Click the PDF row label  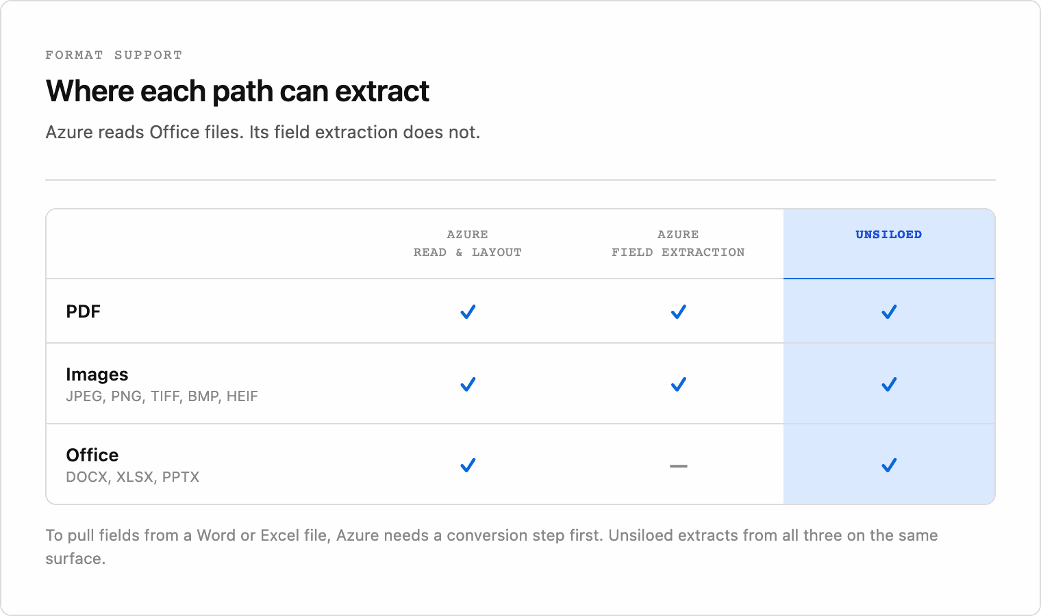tap(84, 311)
